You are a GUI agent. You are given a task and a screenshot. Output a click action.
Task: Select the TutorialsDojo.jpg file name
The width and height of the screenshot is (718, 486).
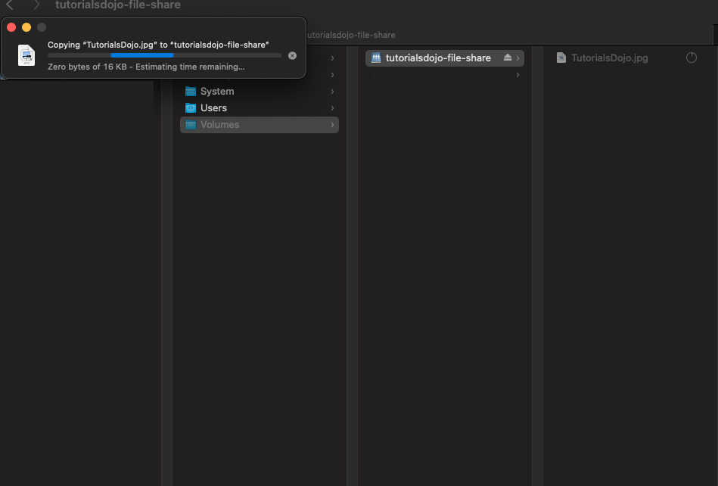point(609,58)
